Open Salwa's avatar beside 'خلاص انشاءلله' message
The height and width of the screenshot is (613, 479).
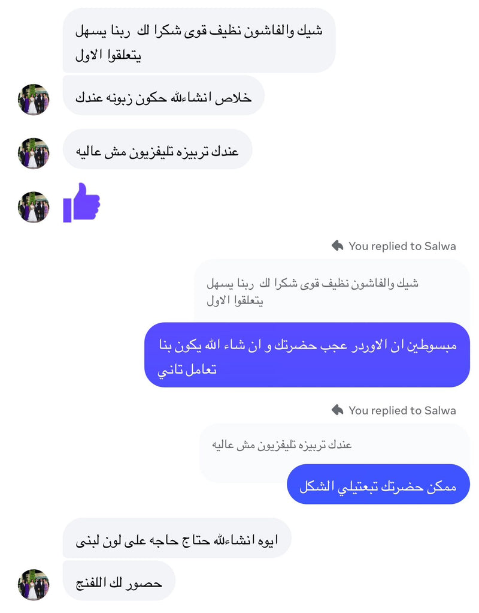point(34,100)
